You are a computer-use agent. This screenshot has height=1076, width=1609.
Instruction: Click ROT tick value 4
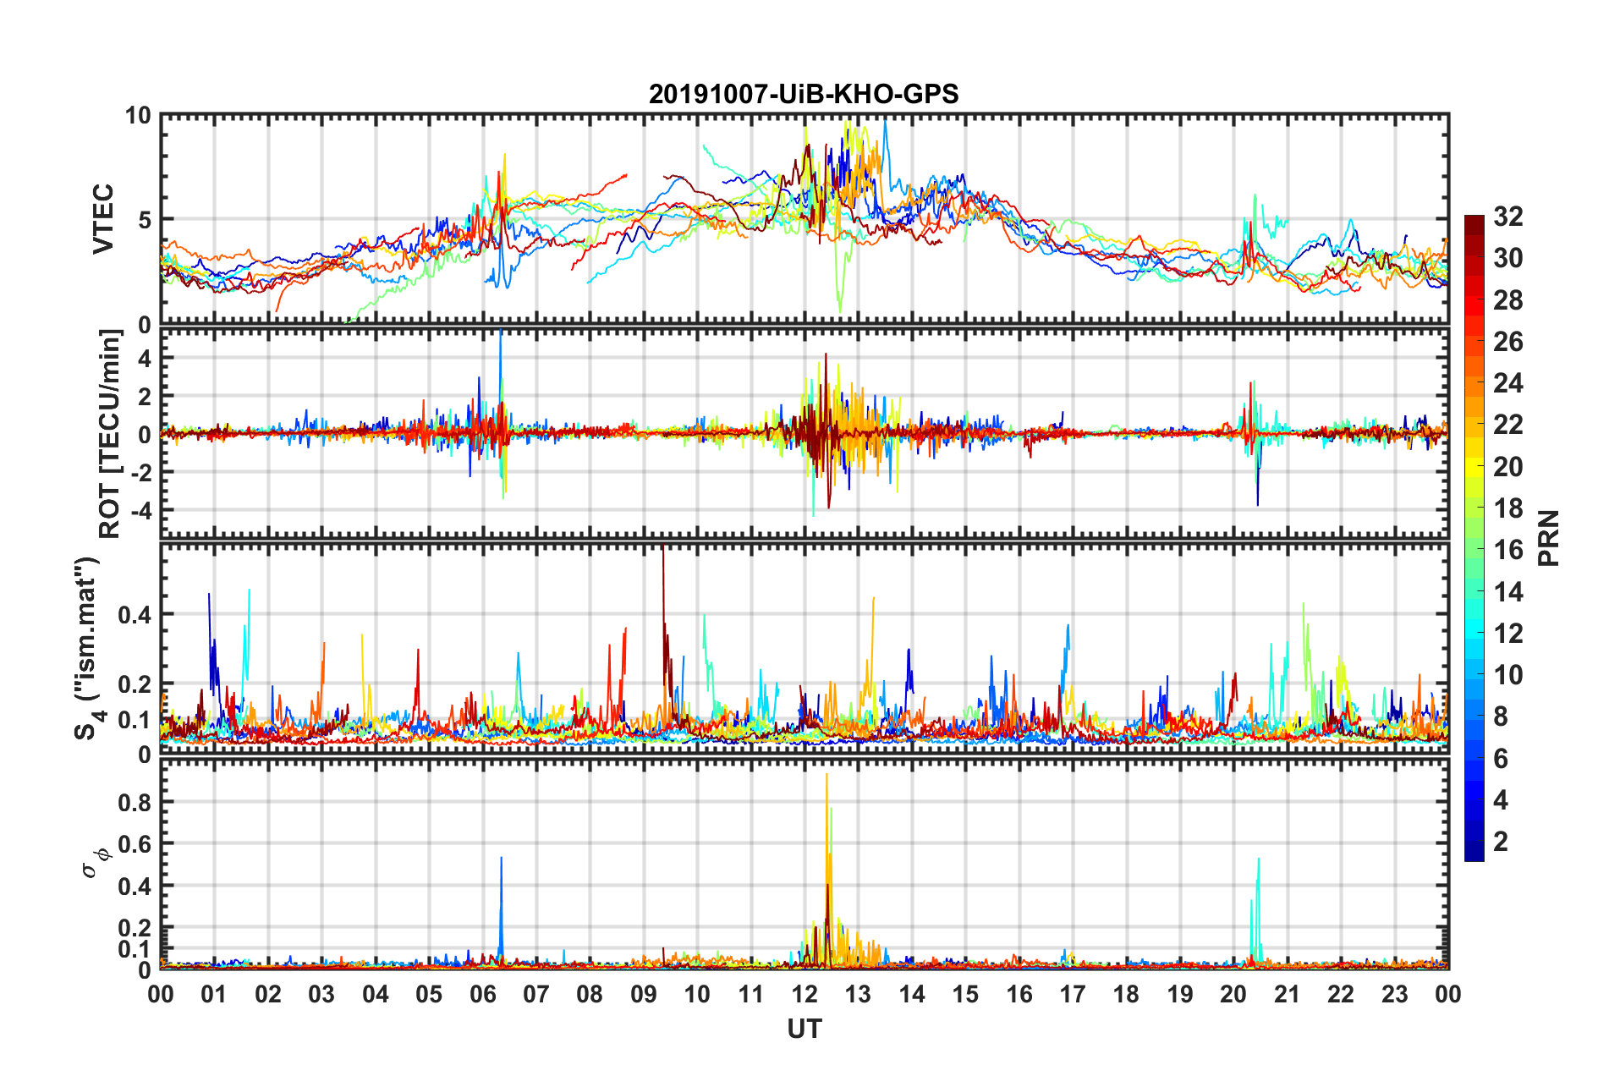tap(145, 358)
